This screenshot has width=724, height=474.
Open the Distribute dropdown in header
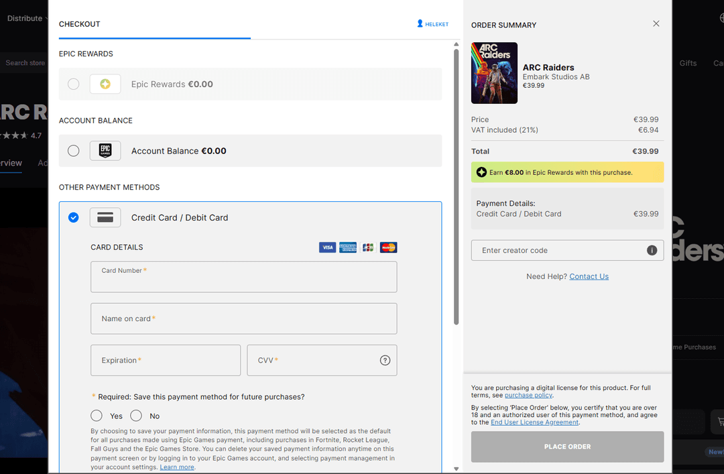pos(27,18)
